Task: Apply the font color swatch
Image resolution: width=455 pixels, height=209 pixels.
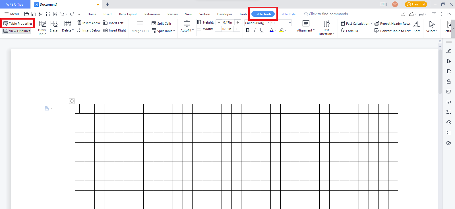Action: tap(271, 30)
